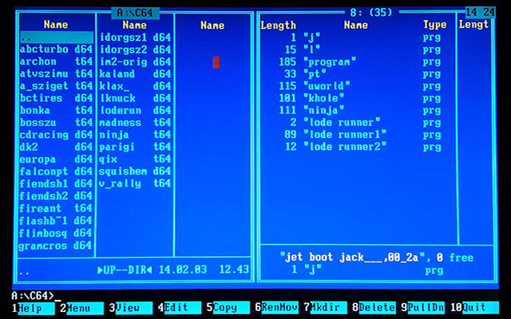This screenshot has height=319, width=511.
Task: Select file v_rally t64
Action: tap(135, 183)
